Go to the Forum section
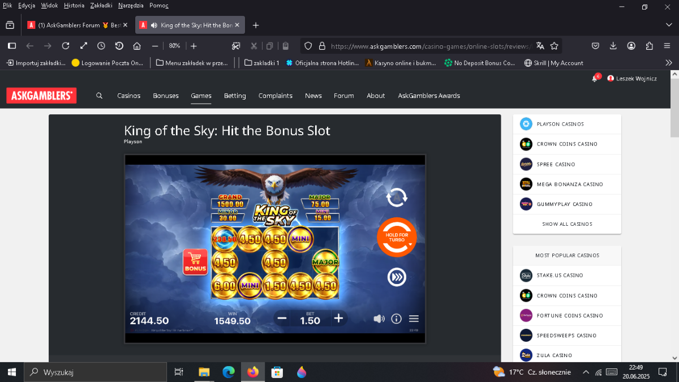The image size is (679, 382). pyautogui.click(x=344, y=96)
